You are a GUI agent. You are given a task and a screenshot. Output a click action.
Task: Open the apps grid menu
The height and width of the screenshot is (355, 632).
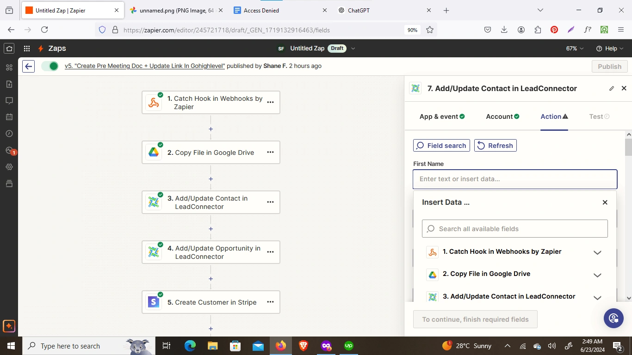(x=27, y=49)
